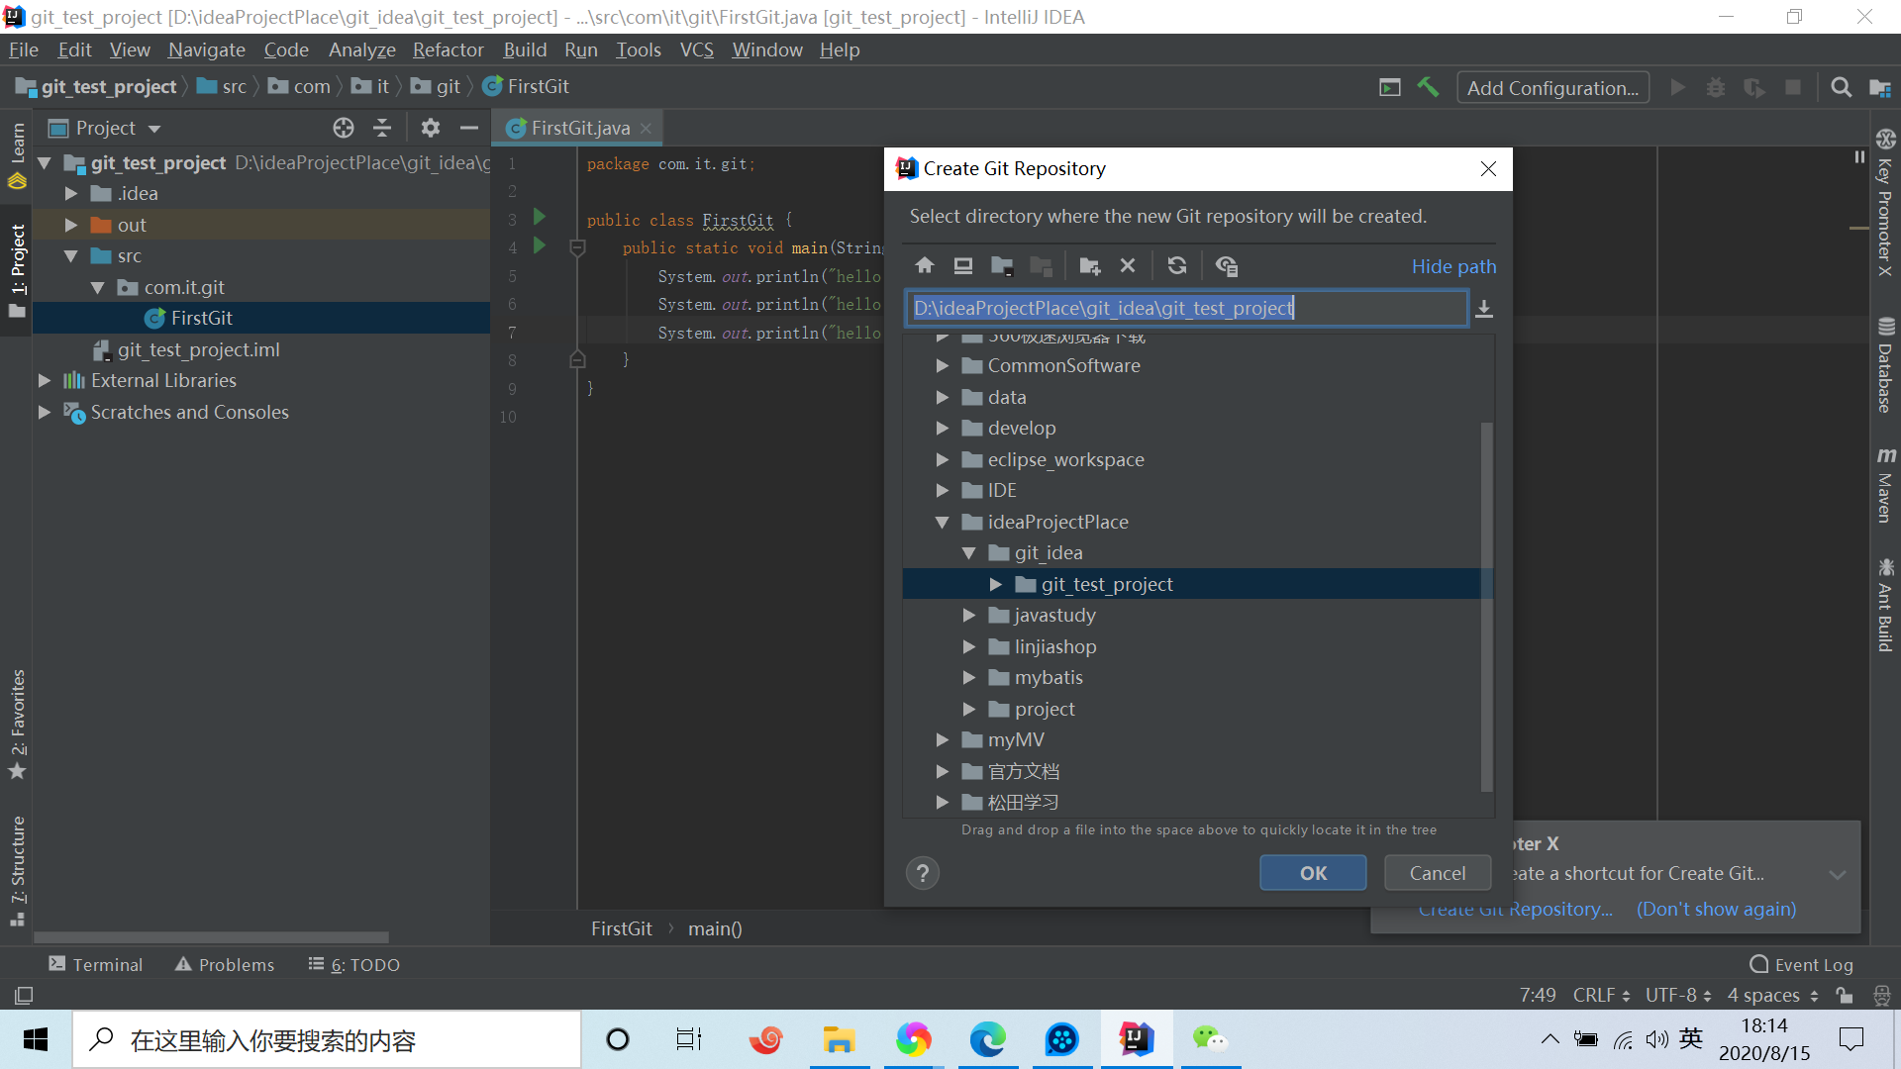Click the desktop directory icon in dialog
The width and height of the screenshot is (1901, 1069).
click(x=962, y=265)
